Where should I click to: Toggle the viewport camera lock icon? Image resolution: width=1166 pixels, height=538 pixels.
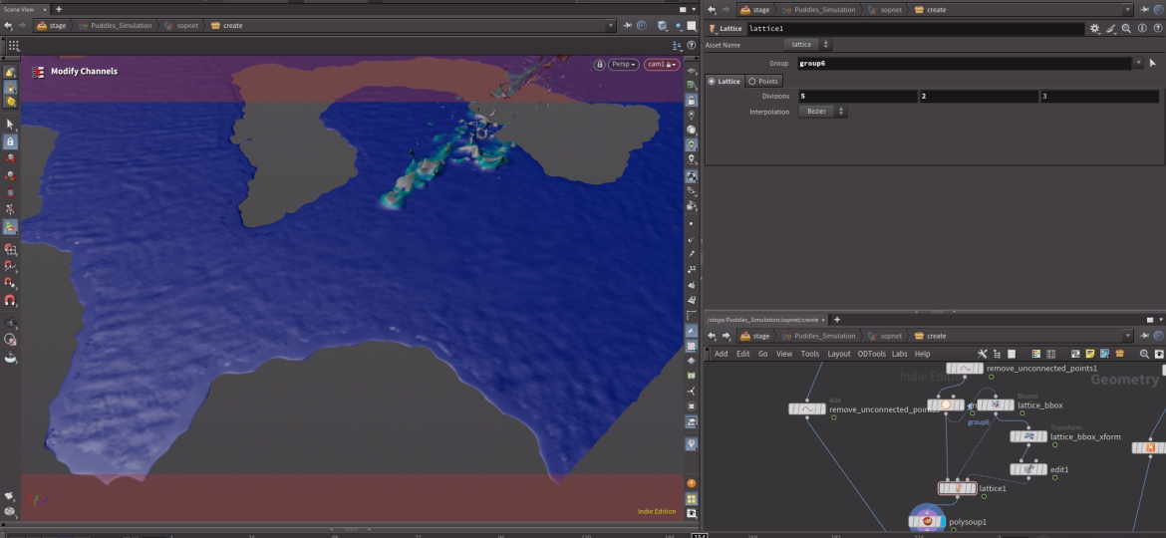coord(599,65)
